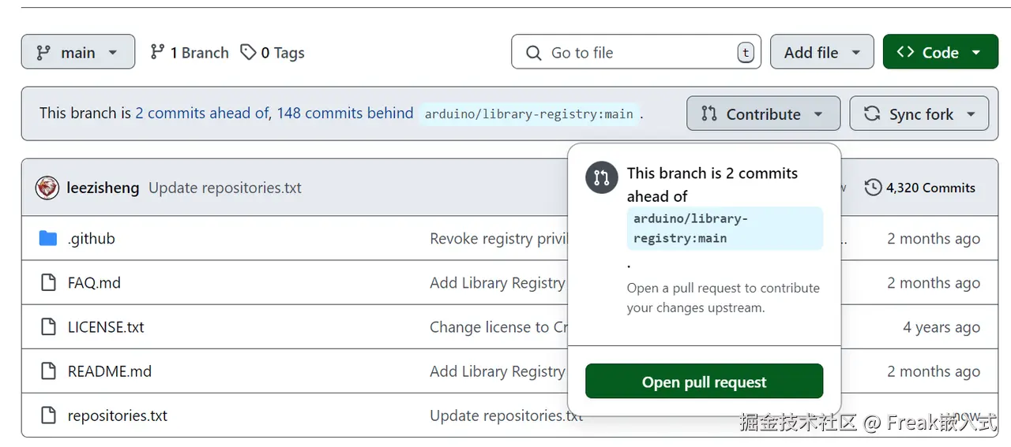Click the file icon next to FAQ.md
1011x447 pixels.
pos(48,282)
